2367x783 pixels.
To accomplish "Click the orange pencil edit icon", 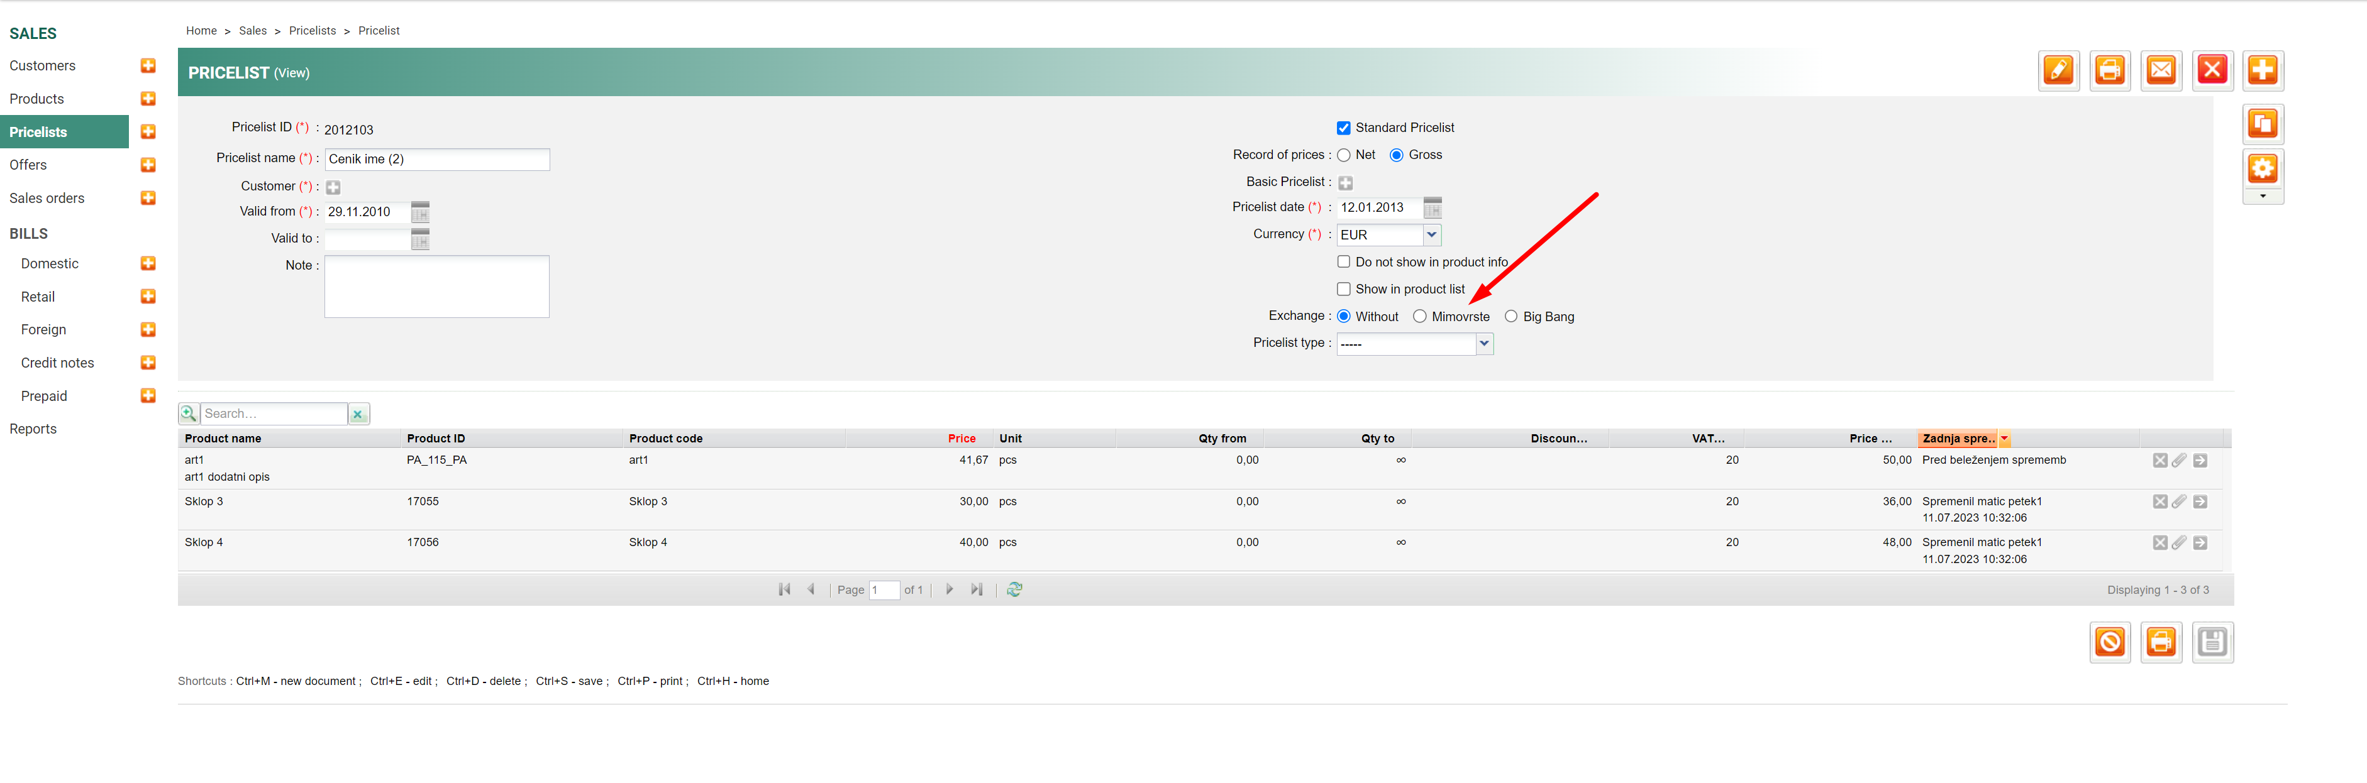I will tap(2058, 70).
